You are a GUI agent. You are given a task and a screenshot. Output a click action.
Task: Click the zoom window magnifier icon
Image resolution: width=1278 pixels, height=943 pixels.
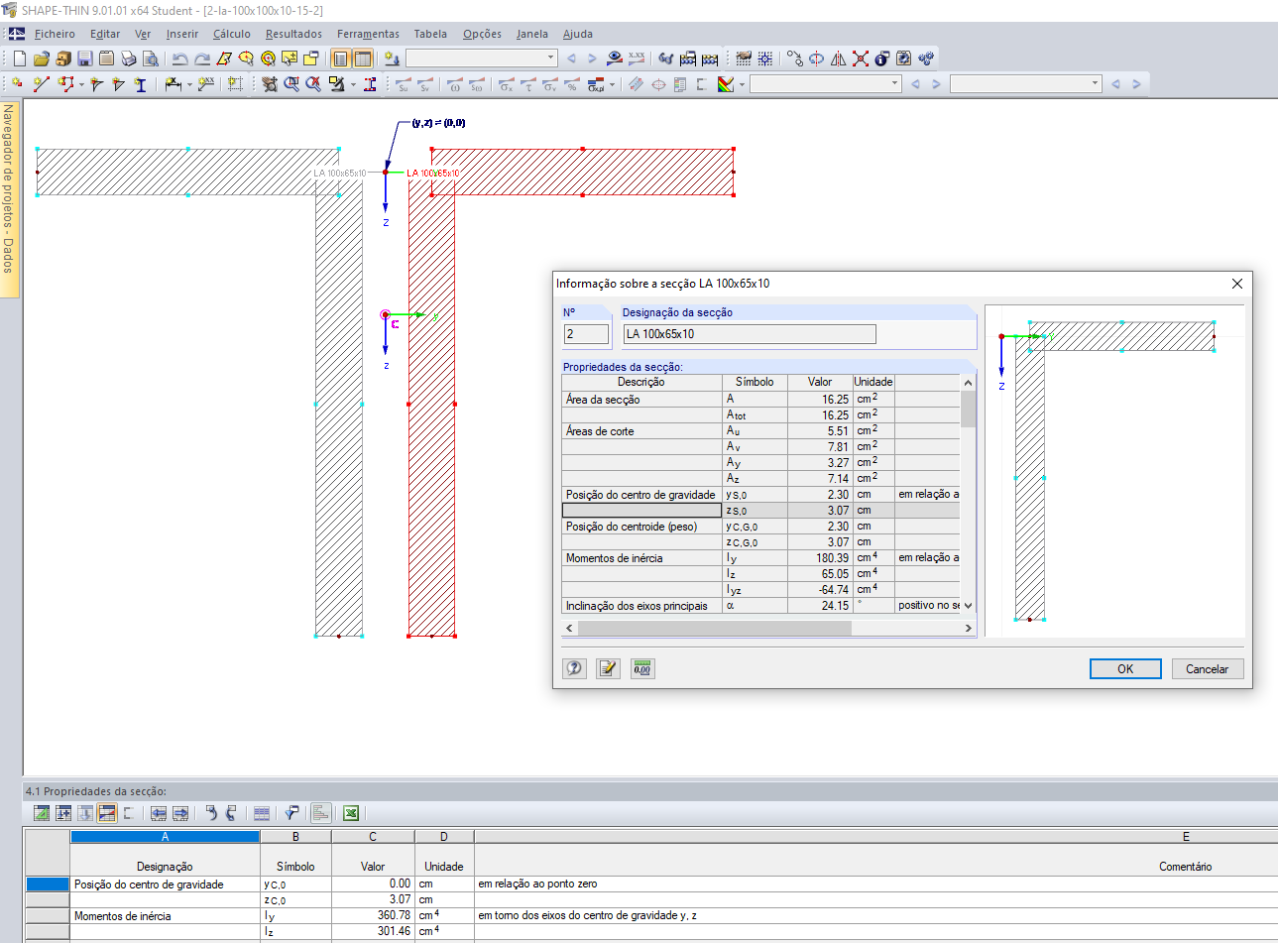pyautogui.click(x=291, y=84)
